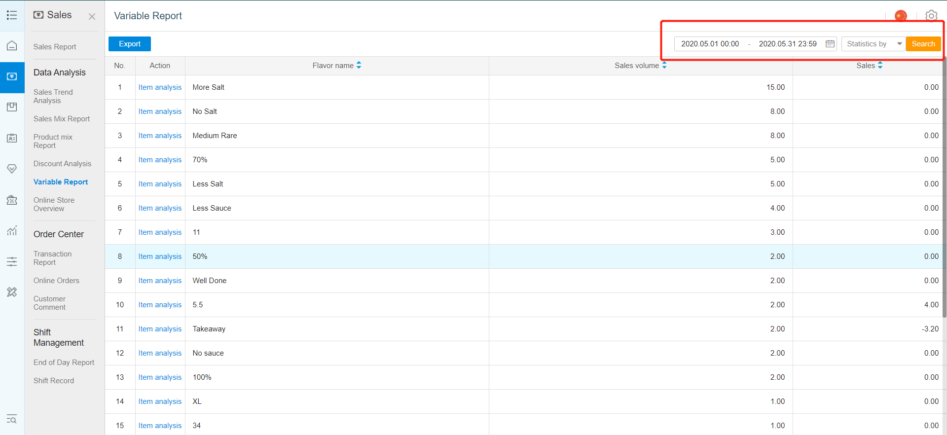Image resolution: width=947 pixels, height=435 pixels.
Task: Open Item analysis for Takeaway row
Action: coord(160,329)
